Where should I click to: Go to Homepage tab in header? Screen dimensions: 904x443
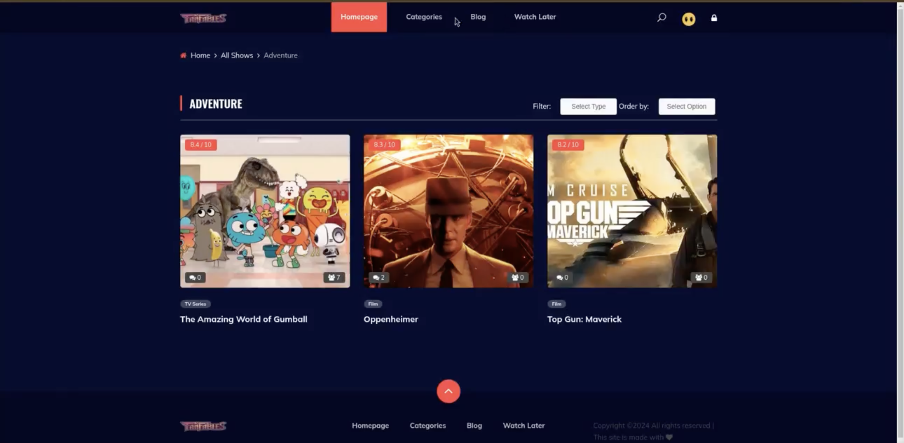tap(359, 17)
